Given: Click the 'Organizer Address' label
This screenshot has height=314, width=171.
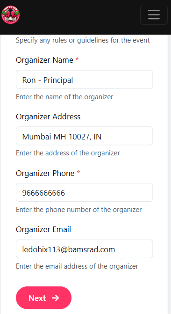Looking at the screenshot, I should coord(48,117).
